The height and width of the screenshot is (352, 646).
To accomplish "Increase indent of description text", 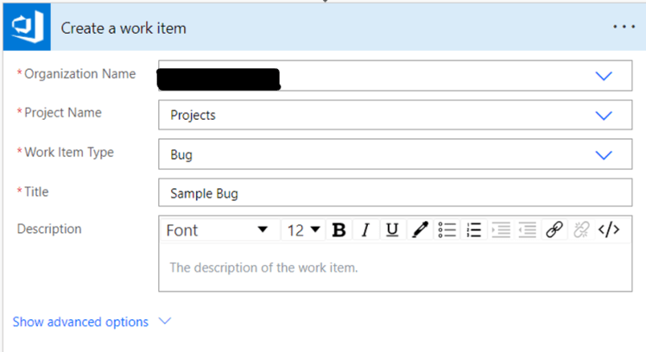I will tap(500, 230).
